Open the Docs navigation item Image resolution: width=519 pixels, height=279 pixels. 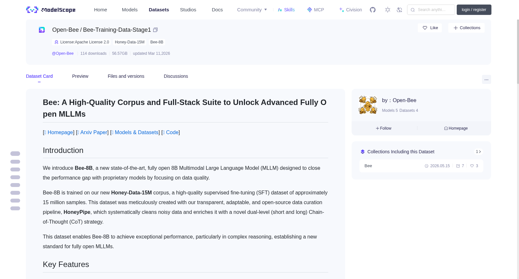217,10
